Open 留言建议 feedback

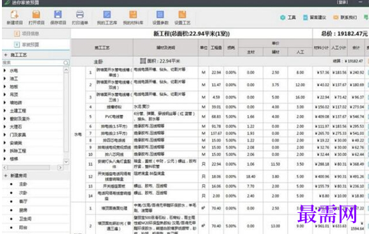click(315, 17)
